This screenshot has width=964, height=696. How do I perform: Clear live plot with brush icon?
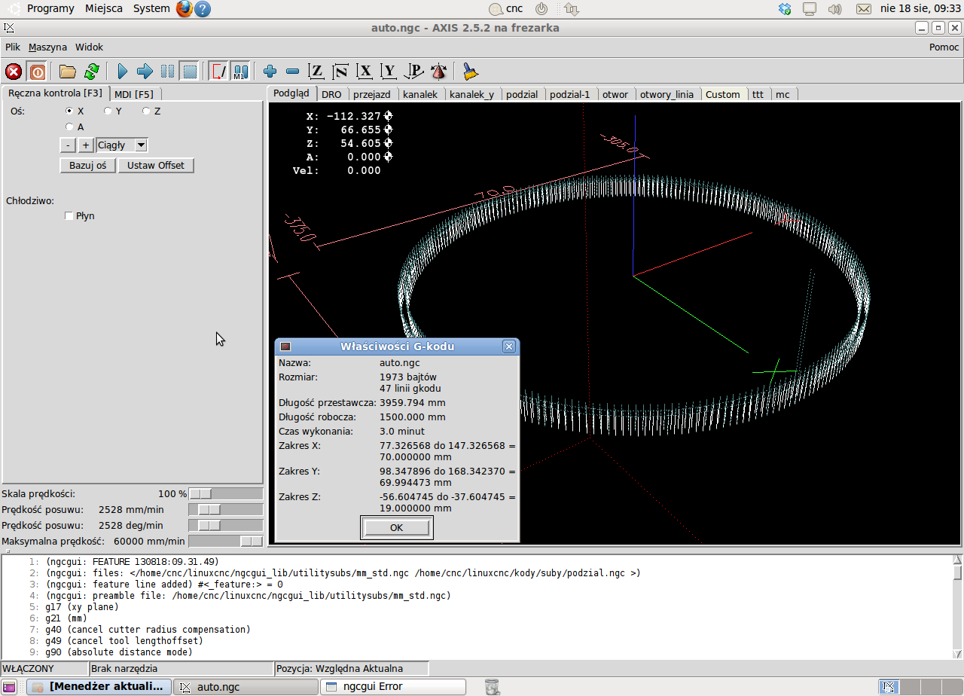(x=471, y=72)
